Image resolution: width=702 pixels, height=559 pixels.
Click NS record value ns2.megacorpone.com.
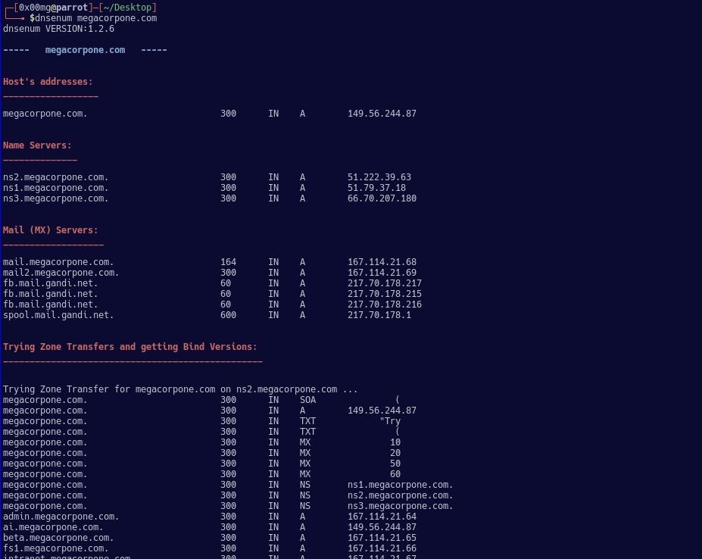click(x=401, y=495)
